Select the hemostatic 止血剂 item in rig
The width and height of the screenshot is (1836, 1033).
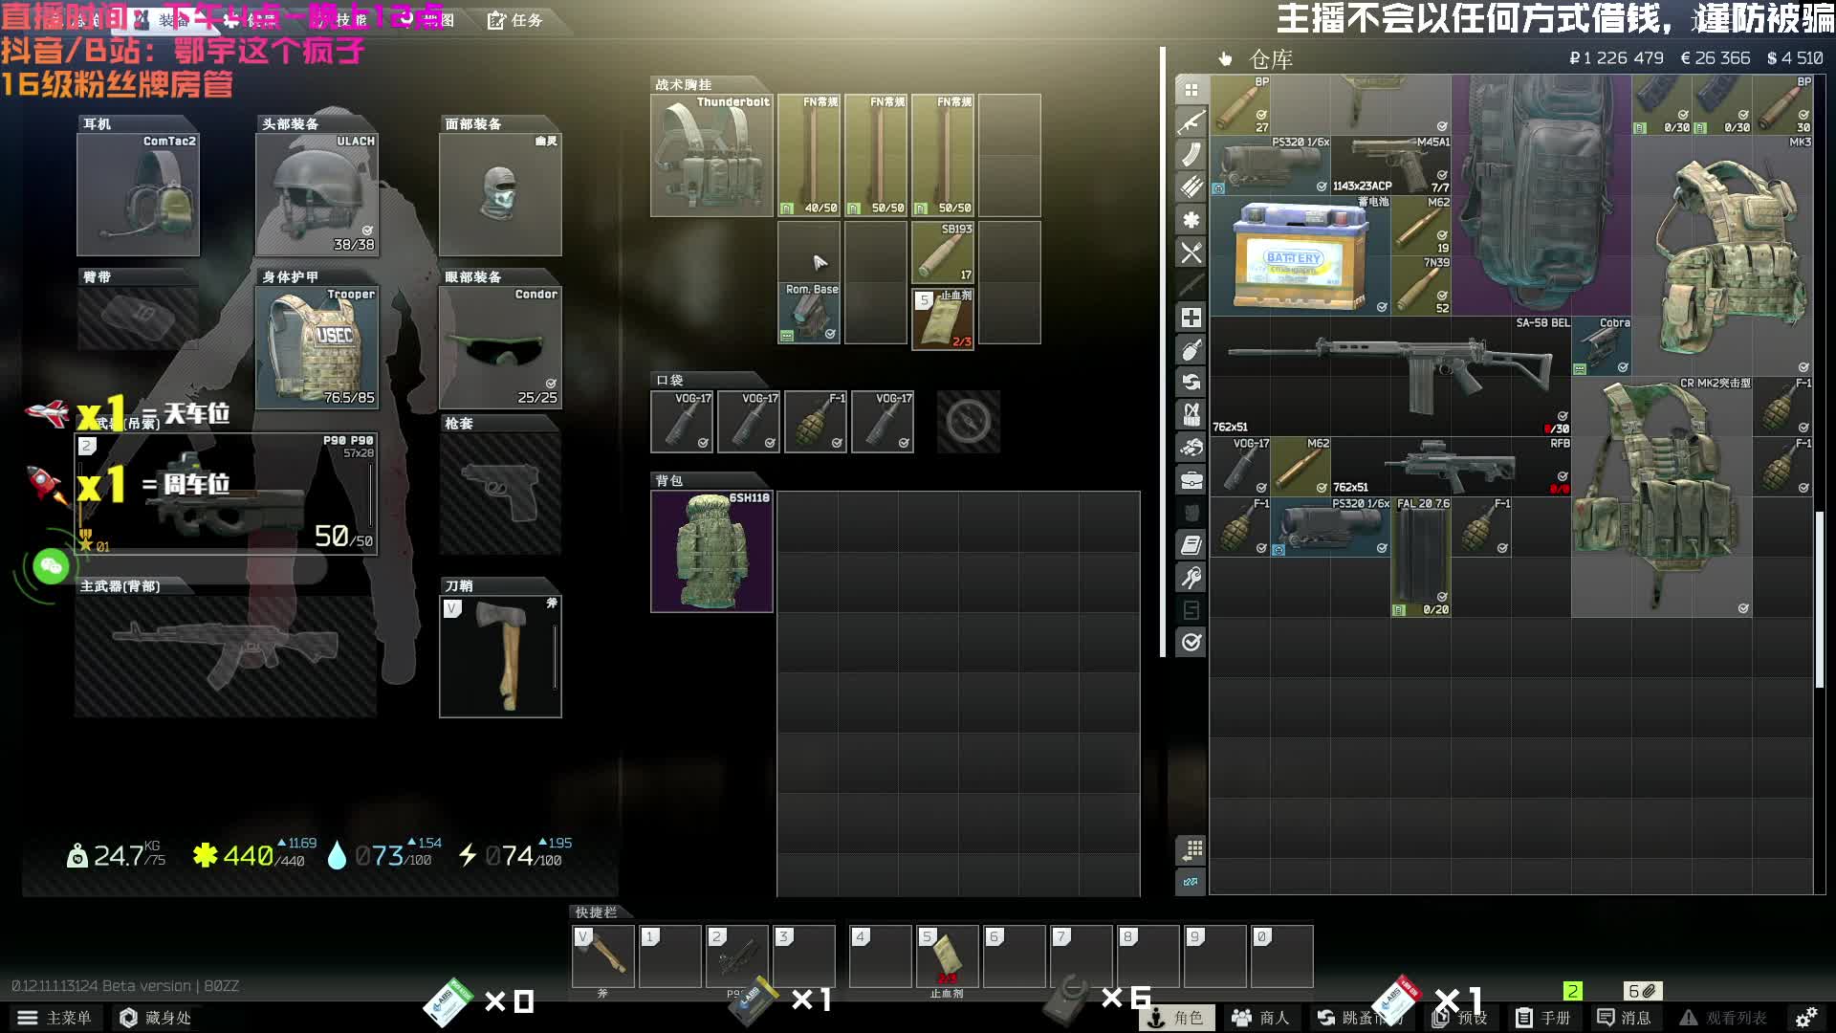click(x=943, y=319)
